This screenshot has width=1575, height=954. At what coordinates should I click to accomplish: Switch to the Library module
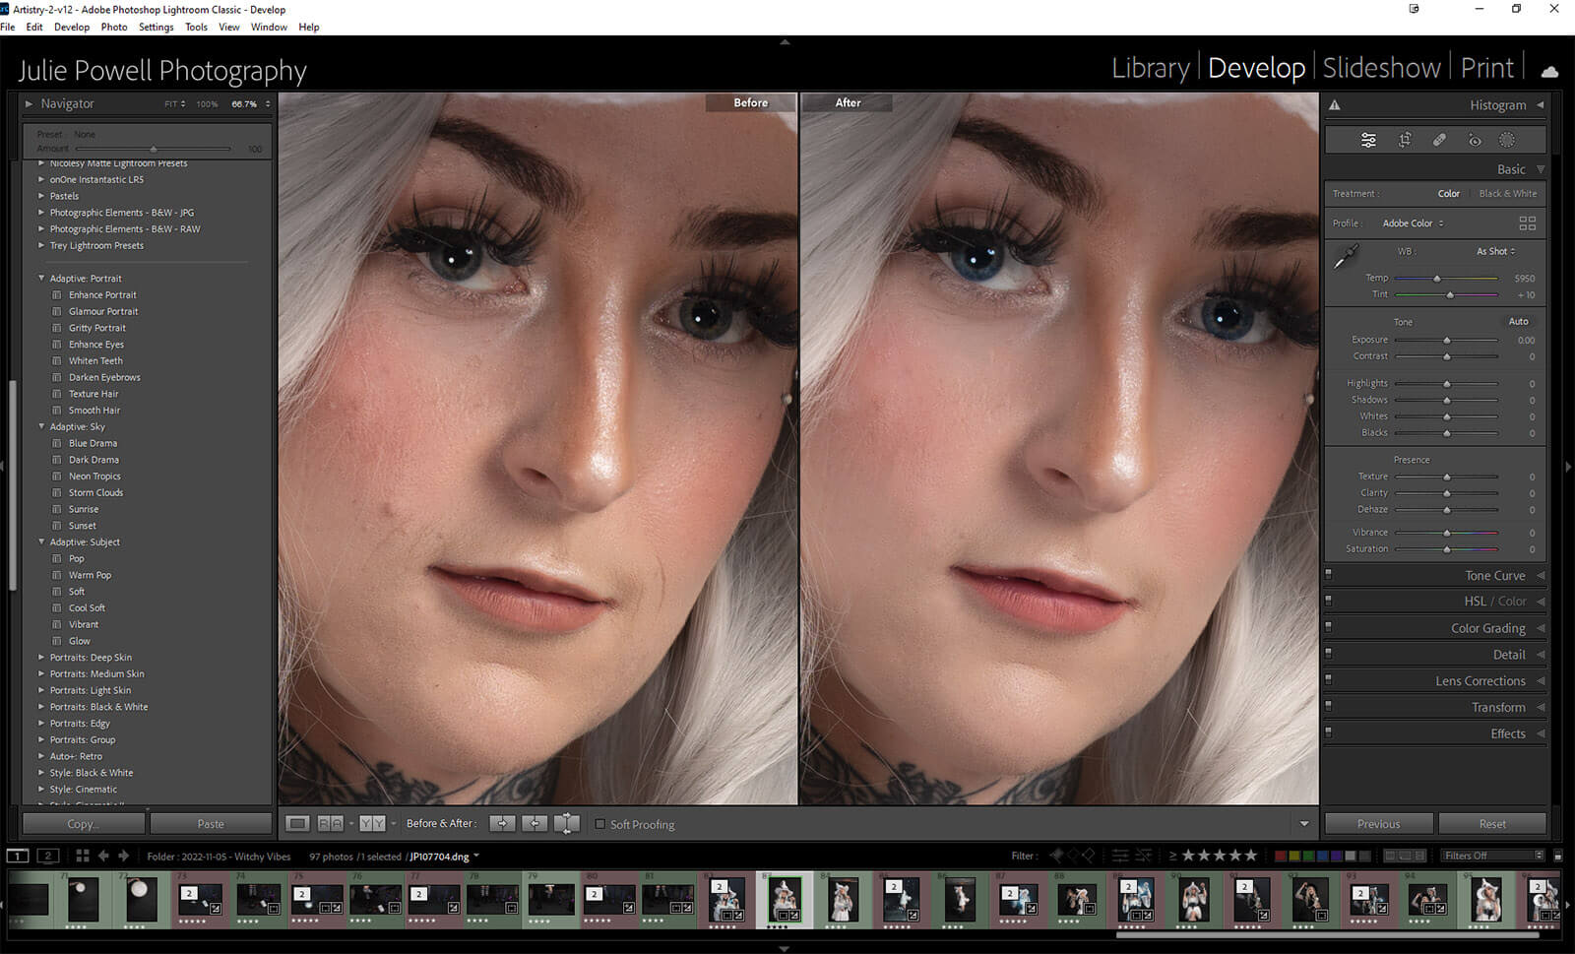coord(1150,68)
